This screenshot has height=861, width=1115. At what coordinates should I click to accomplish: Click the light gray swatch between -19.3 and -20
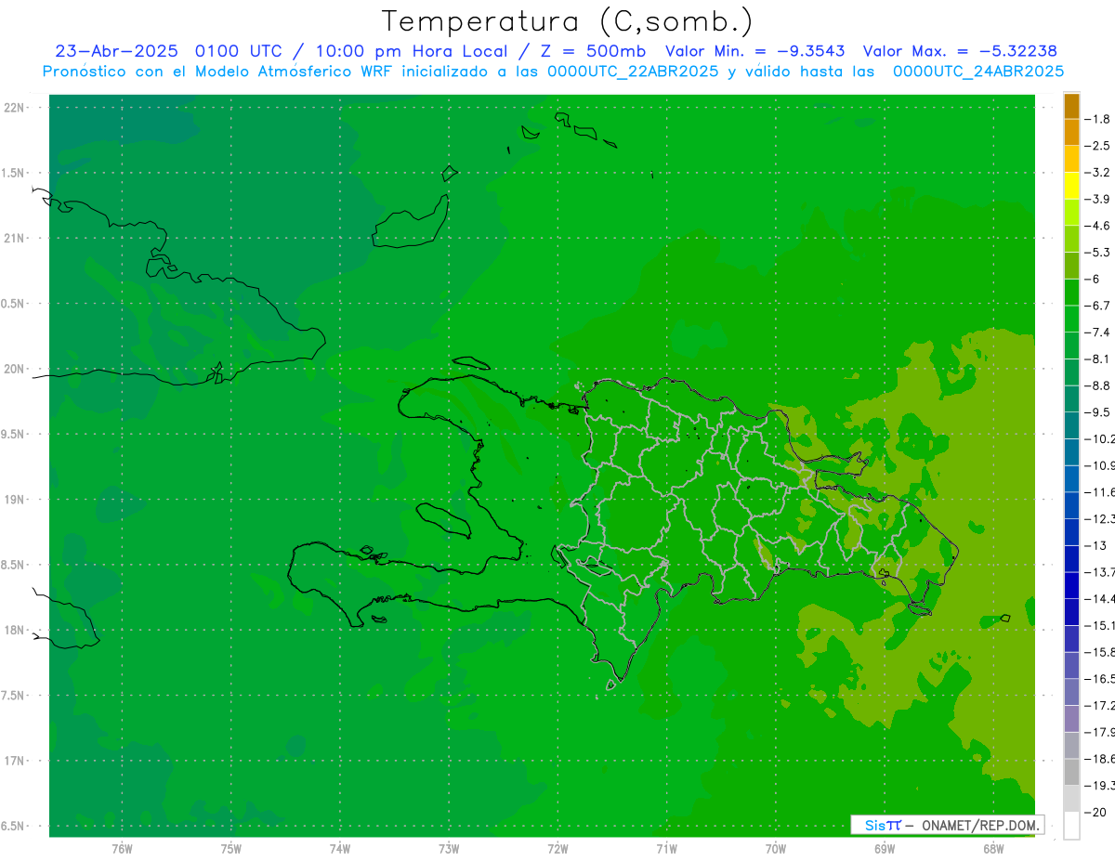pos(1071,799)
